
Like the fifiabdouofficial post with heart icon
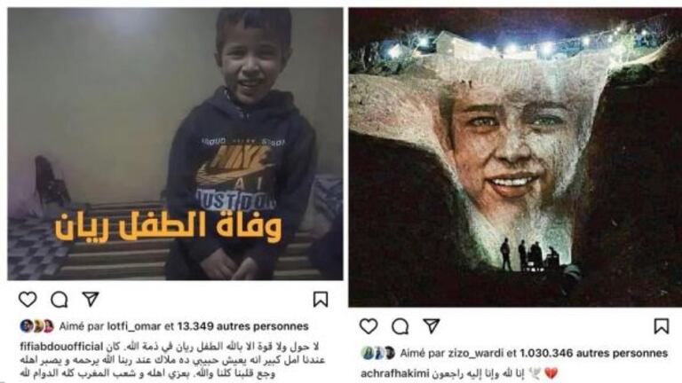pos(28,299)
